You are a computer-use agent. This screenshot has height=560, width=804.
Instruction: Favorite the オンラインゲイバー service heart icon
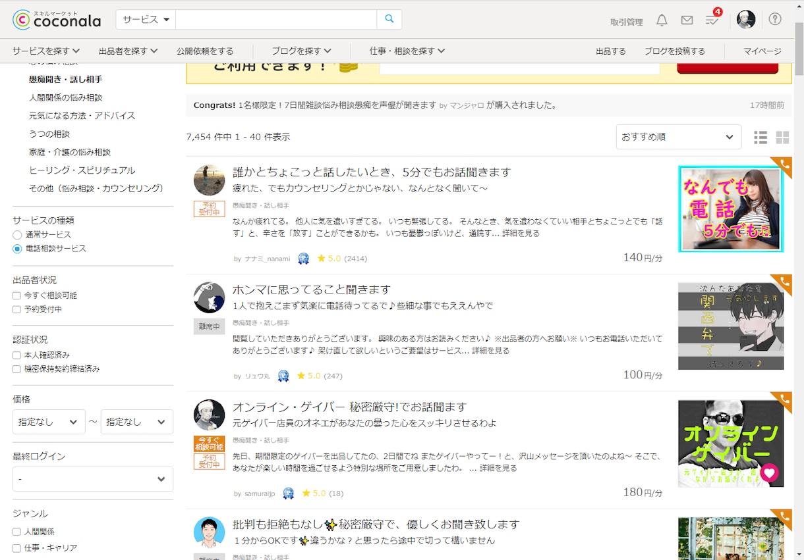click(x=769, y=472)
